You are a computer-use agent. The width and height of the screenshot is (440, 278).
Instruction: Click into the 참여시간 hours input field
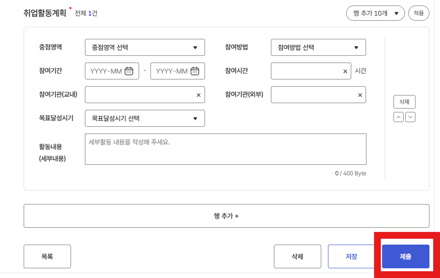pos(306,71)
